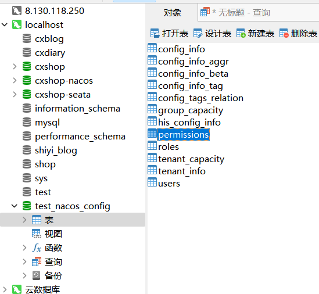Collapse the test_nacos_config database node
319x294 pixels.
pos(15,206)
